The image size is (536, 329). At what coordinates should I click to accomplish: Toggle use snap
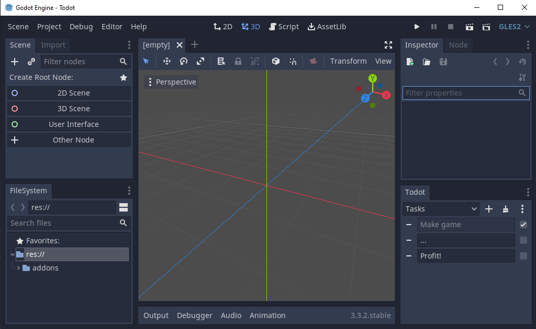(x=293, y=62)
